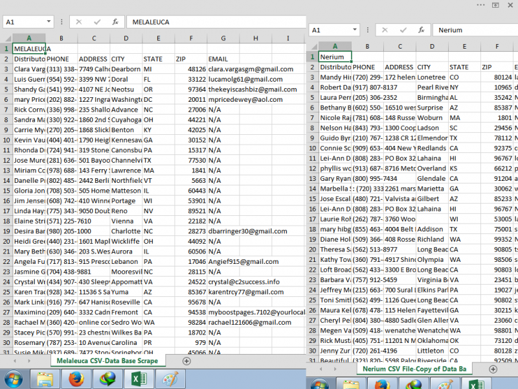
Task: Select all cells corner in Melaleuca sheet
Action: coord(7,38)
